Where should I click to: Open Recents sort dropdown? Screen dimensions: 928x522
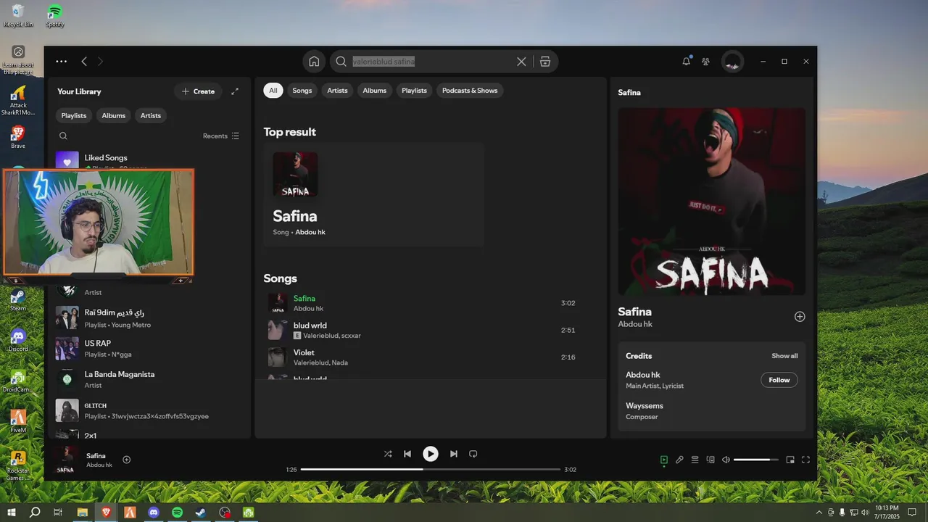click(221, 136)
